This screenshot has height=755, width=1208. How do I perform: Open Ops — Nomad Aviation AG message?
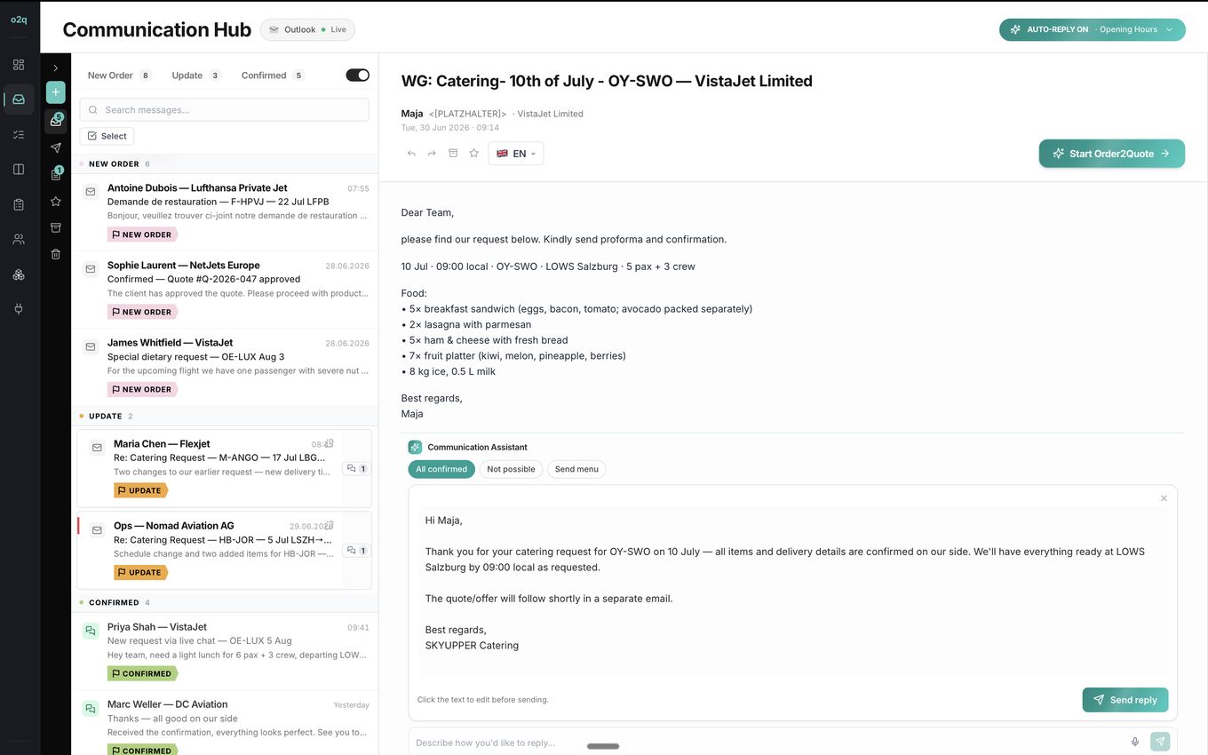coord(224,550)
